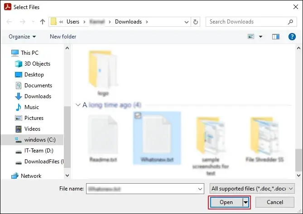This screenshot has height=214, width=303.
Task: Click the Cancel button
Action: [x=275, y=202]
